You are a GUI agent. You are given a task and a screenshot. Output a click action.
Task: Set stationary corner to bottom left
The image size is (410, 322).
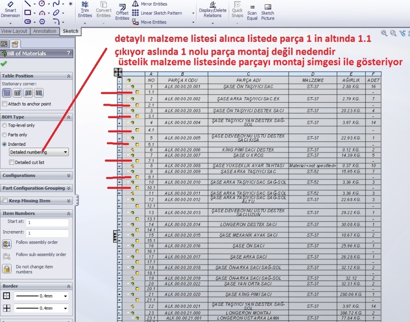(28, 93)
